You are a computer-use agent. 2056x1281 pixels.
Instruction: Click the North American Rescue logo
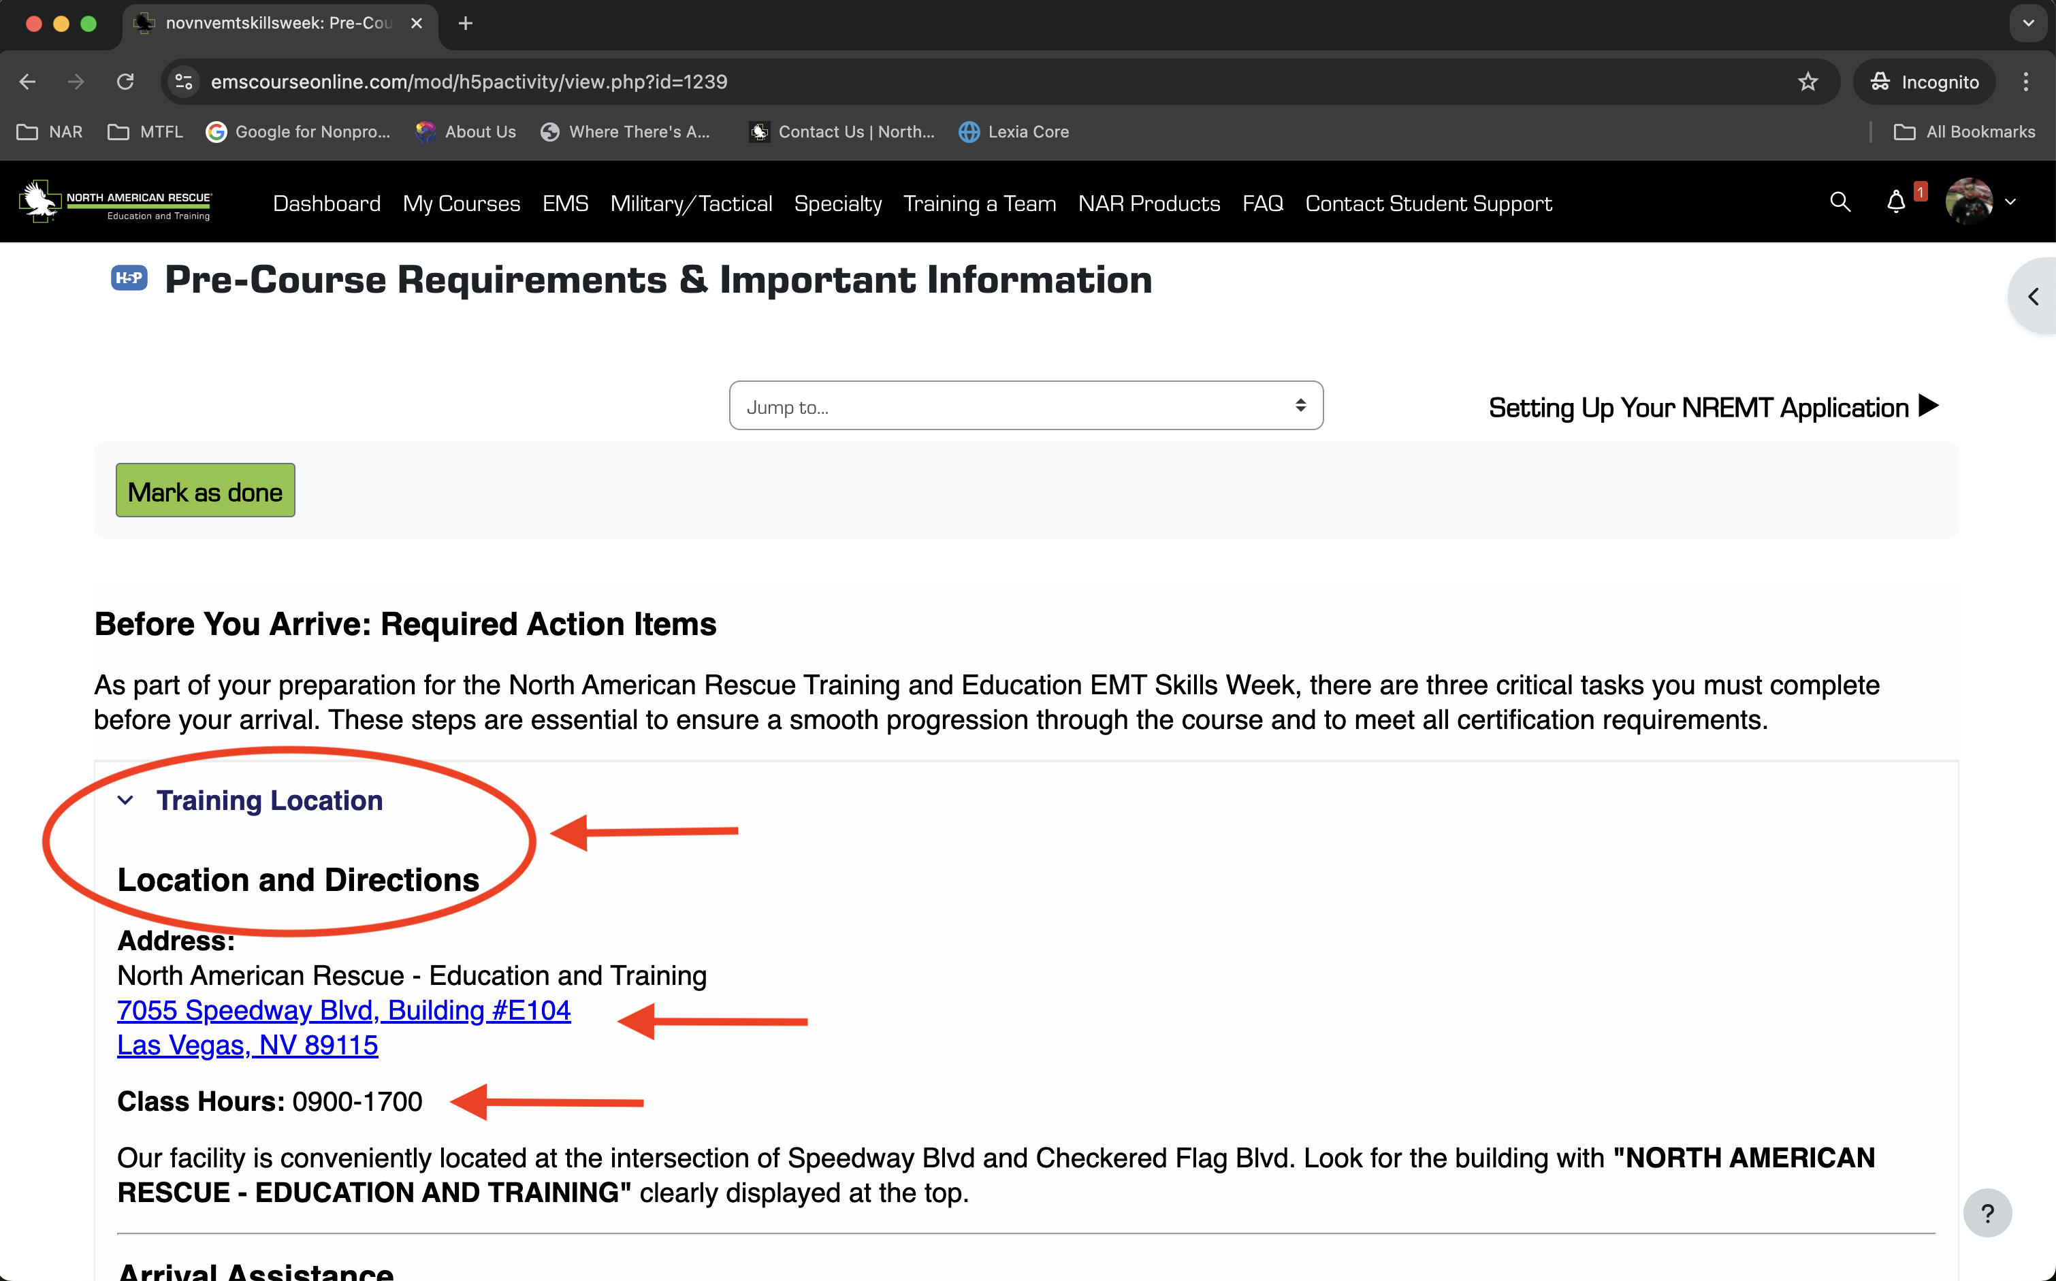[116, 201]
